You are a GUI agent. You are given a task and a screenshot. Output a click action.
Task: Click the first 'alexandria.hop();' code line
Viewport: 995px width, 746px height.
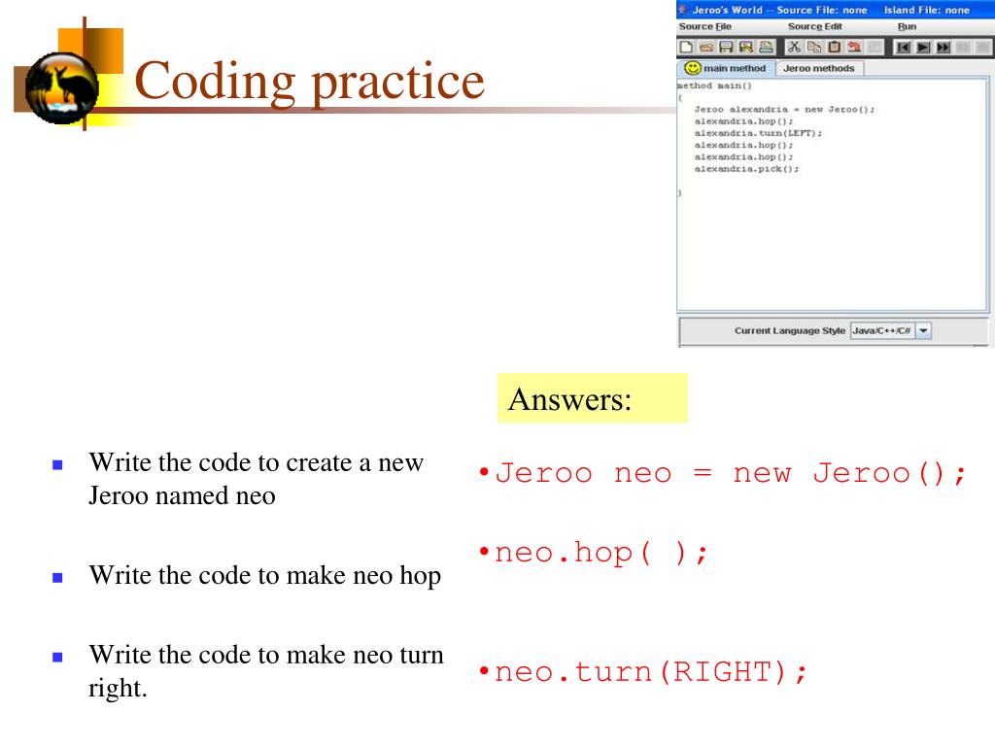743,121
